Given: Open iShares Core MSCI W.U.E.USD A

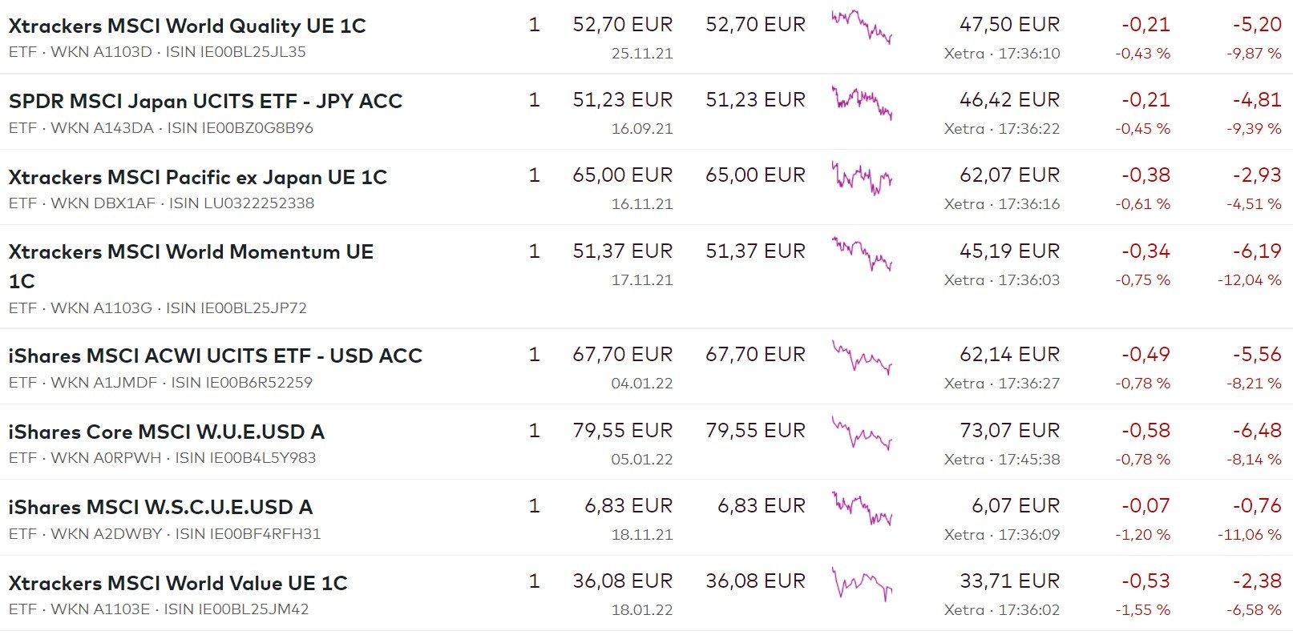Looking at the screenshot, I should [x=166, y=432].
